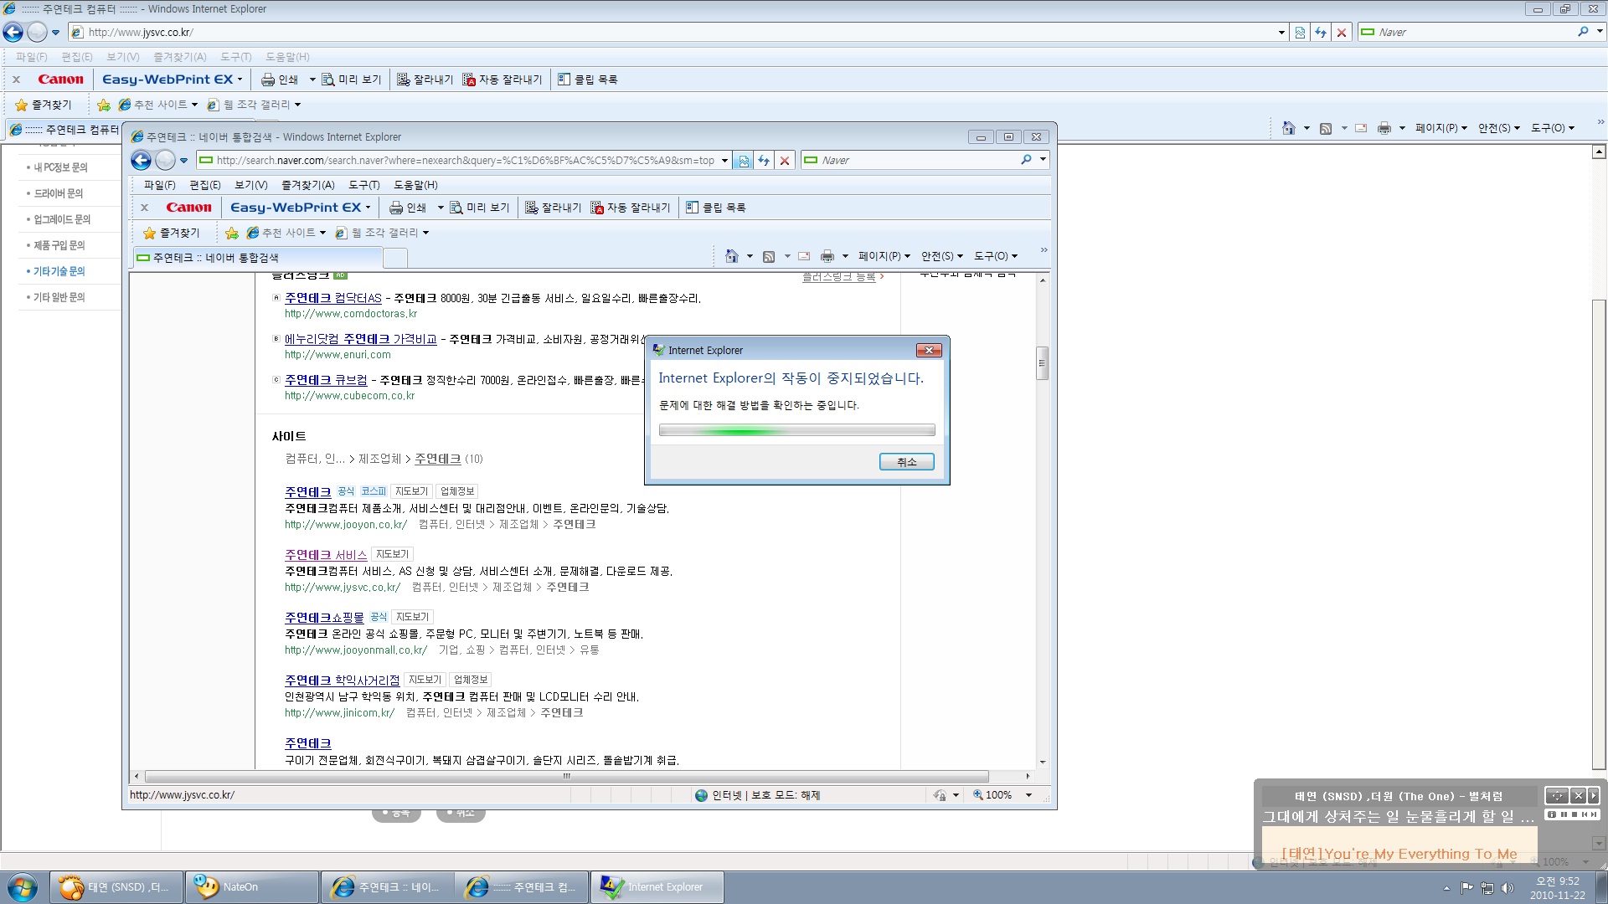Open 도움말(H) menu in front window
Screen dimensions: 1608x904
point(415,185)
